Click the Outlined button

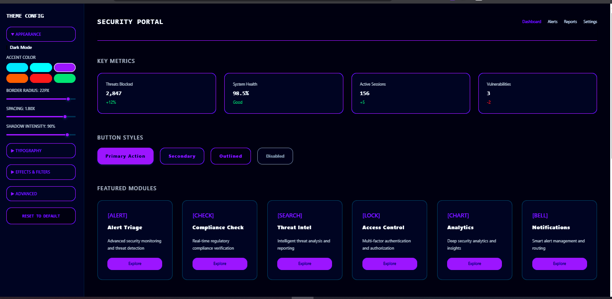tap(231, 156)
